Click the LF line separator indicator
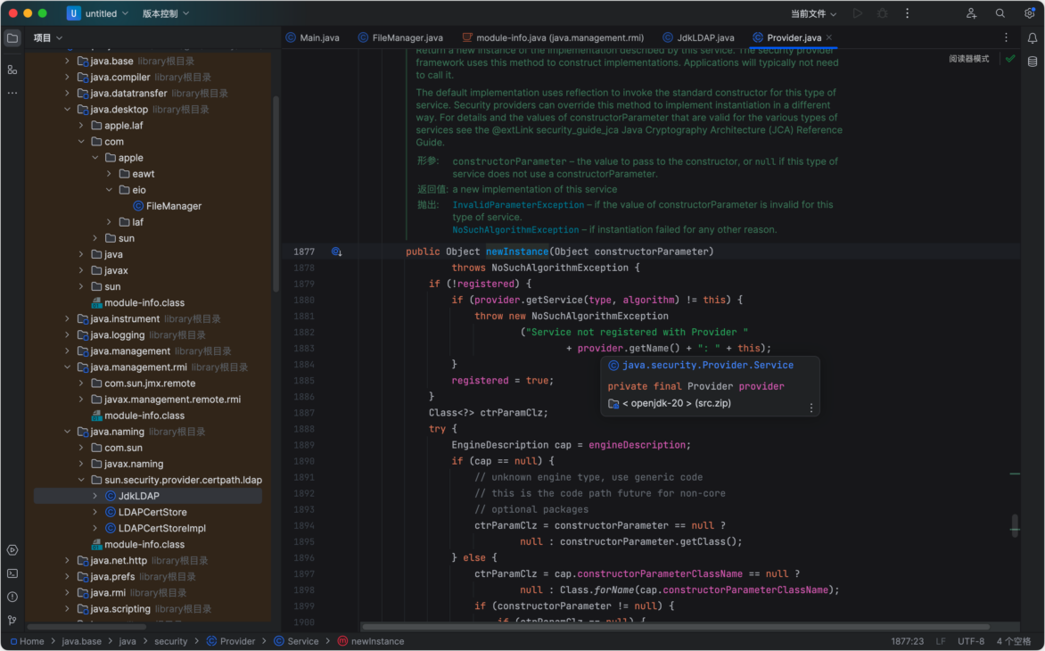 click(x=941, y=642)
